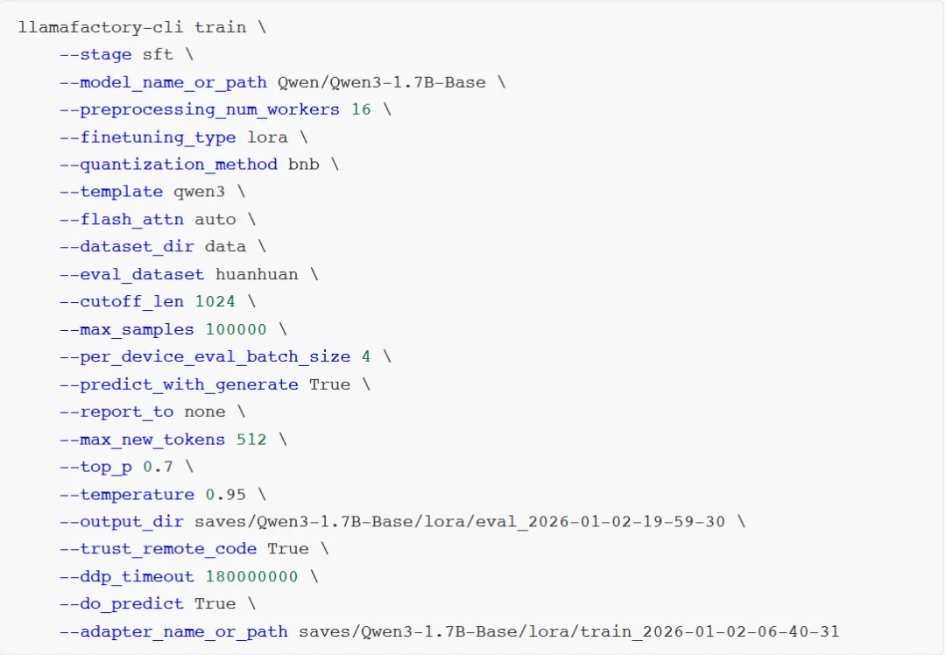Click the lora value after --finetuning_type
Image resolution: width=946 pixels, height=655 pixels.
[x=267, y=137]
